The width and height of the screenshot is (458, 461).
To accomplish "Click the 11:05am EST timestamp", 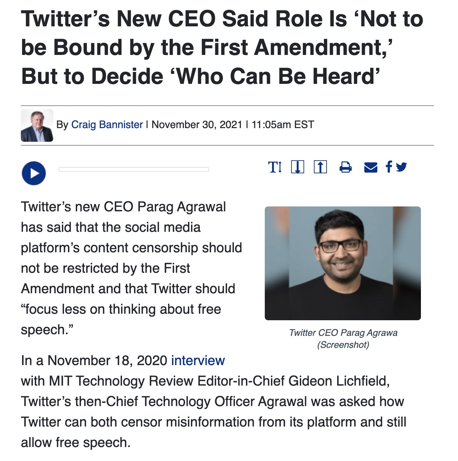I will (283, 125).
